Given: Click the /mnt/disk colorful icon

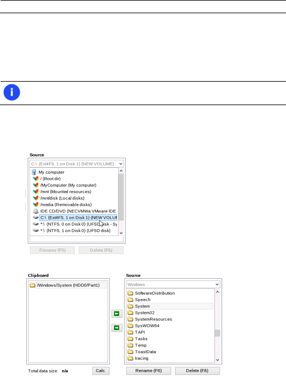Looking at the screenshot, I should 36,198.
